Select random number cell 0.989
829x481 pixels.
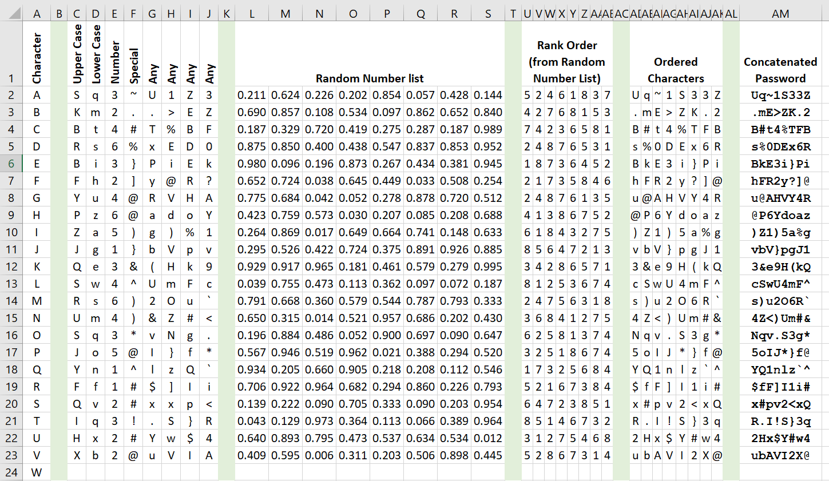click(488, 129)
